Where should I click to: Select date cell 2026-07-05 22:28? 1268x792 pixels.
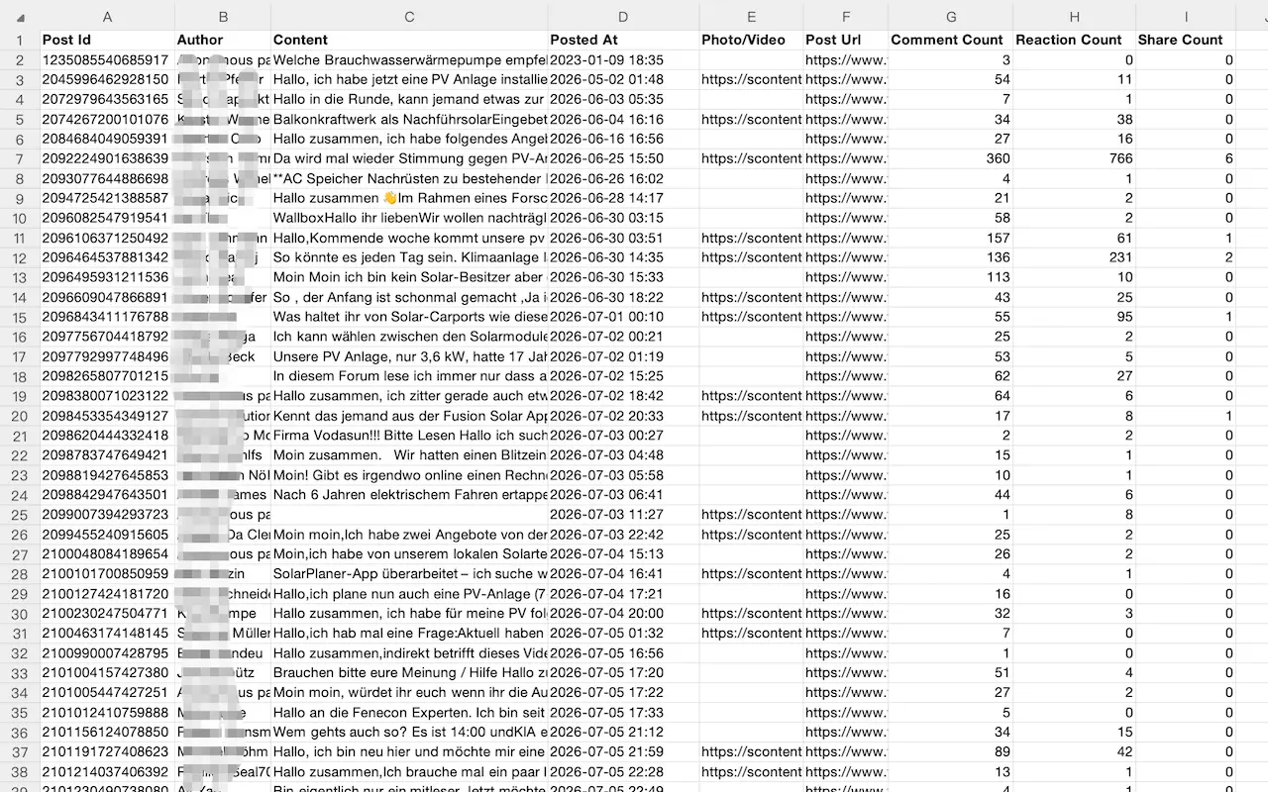[x=623, y=772]
